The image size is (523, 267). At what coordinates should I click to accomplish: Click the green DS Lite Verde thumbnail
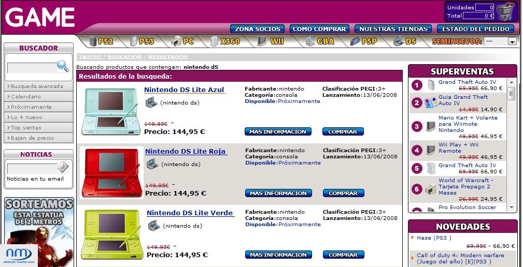pos(112,234)
